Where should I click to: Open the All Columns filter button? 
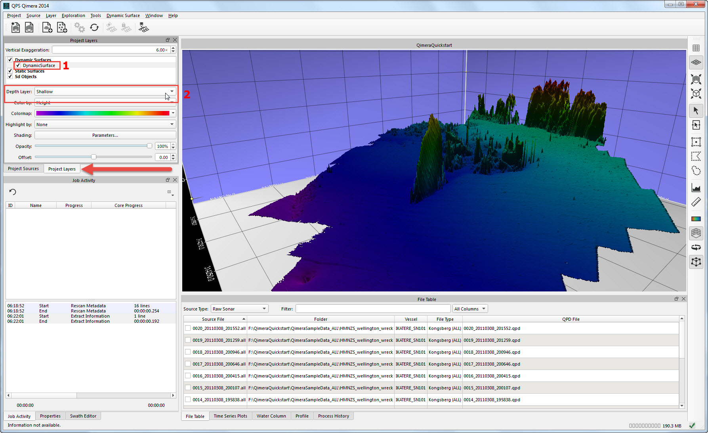469,309
